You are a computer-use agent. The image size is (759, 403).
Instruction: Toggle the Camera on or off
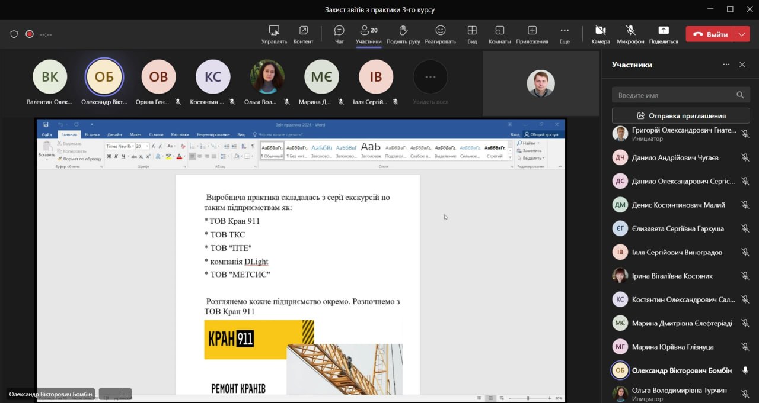click(600, 34)
